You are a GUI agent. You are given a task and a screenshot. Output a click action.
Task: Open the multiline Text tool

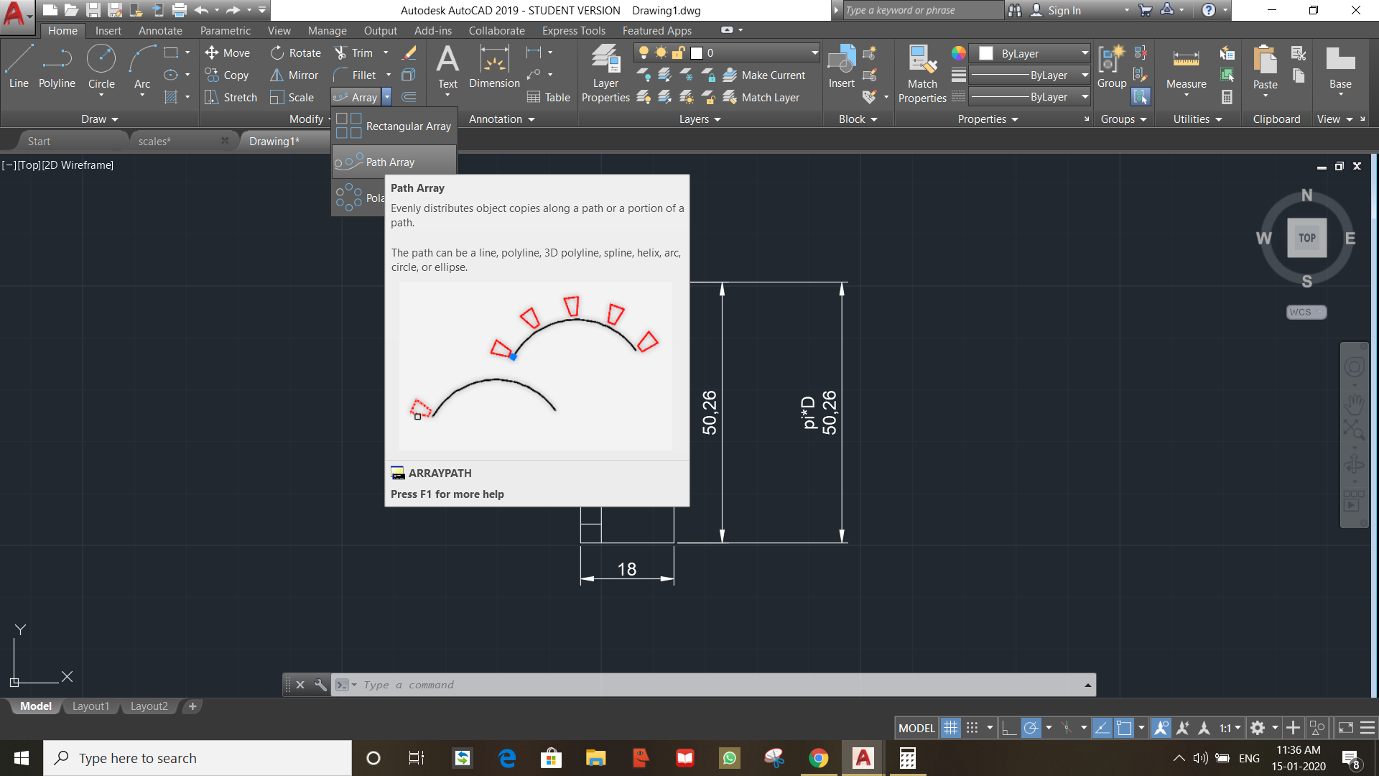click(x=447, y=68)
